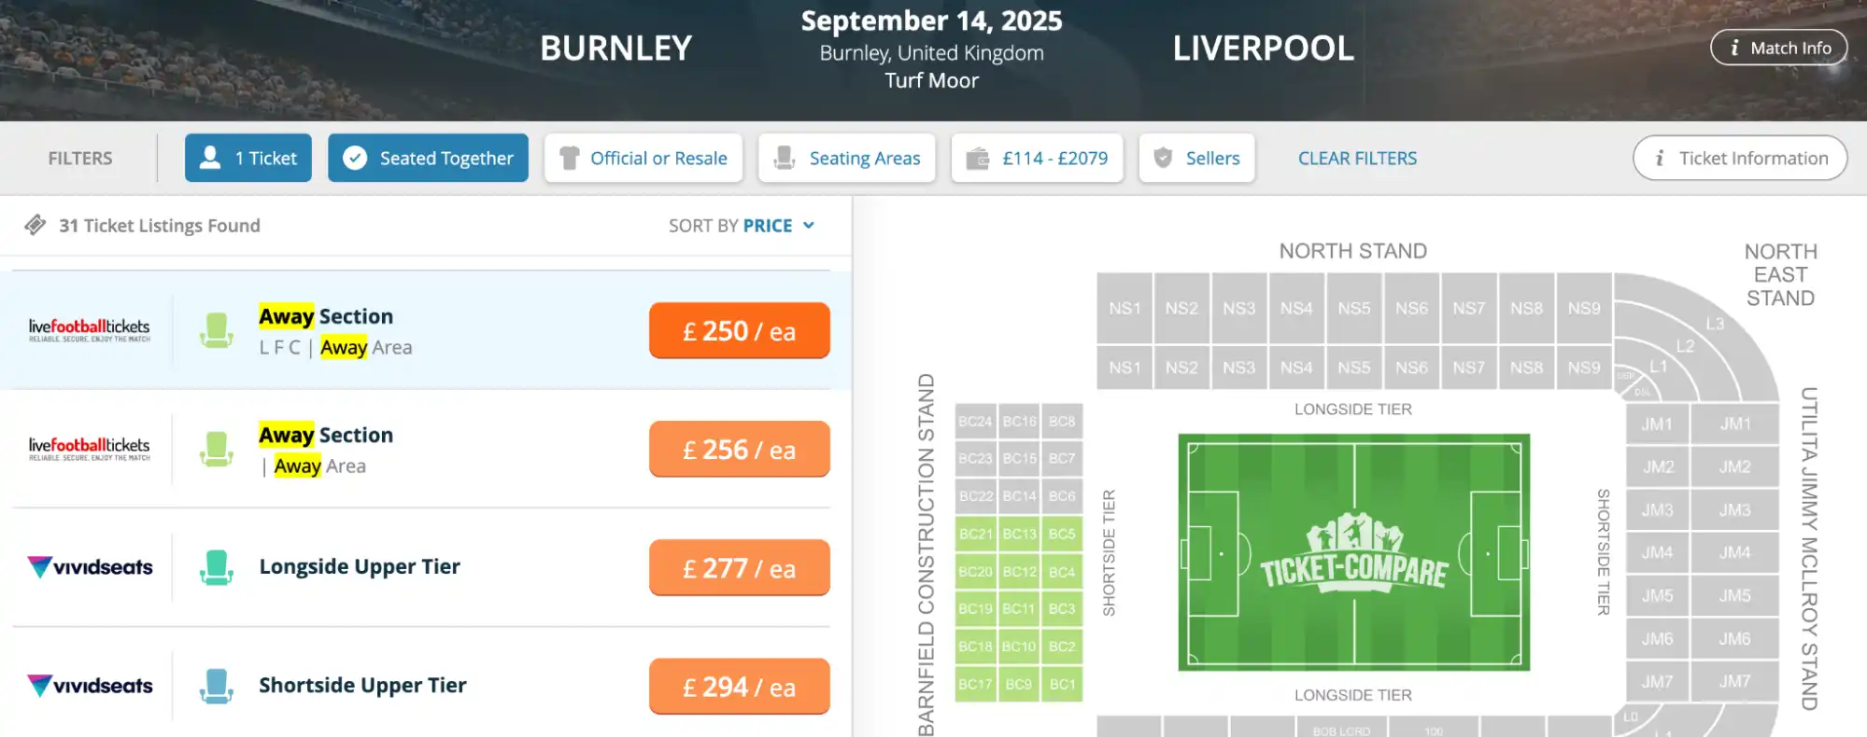Click the green seat icon on the £250 listing
Viewport: 1867px width, 737px height.
click(218, 330)
